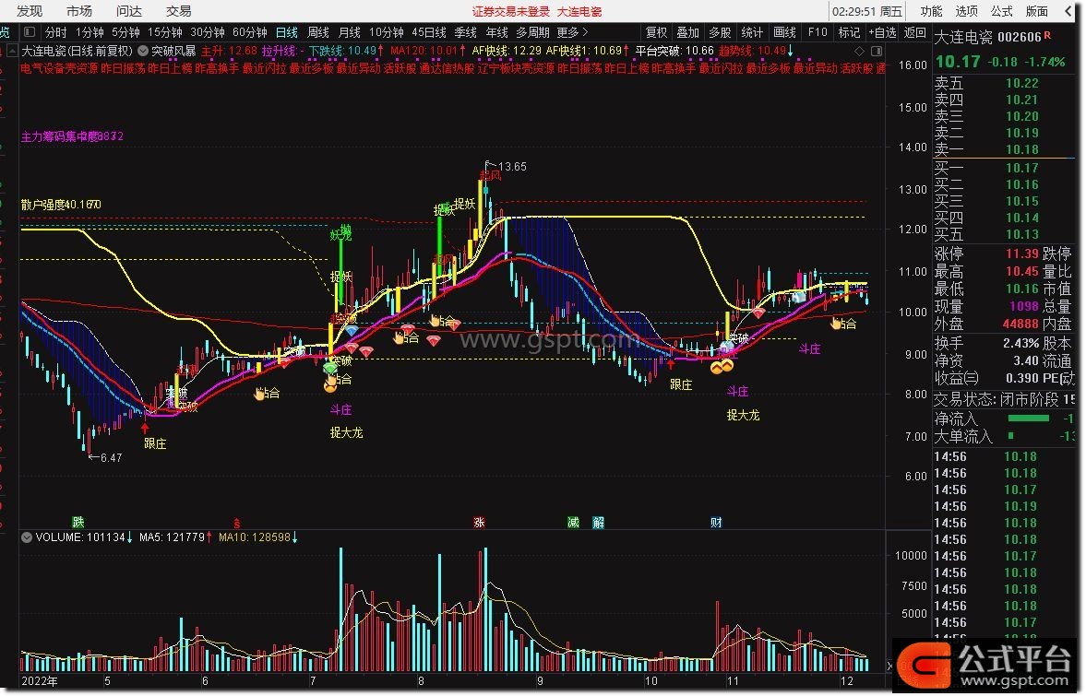
Task: Click the 多股 multi-stock button
Action: click(721, 32)
